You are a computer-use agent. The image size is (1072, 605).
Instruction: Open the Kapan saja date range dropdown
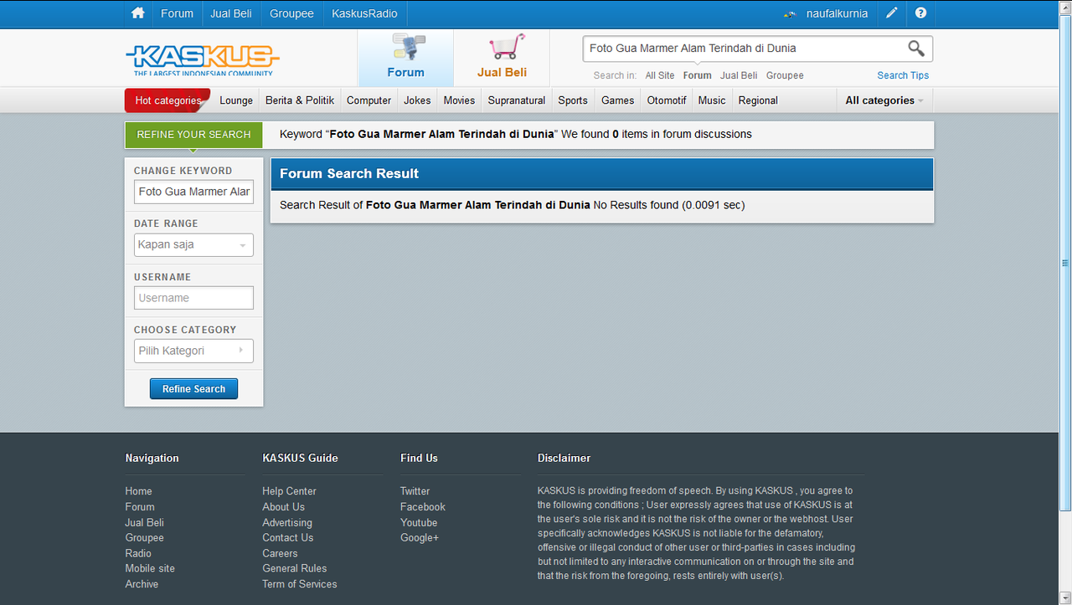tap(193, 245)
